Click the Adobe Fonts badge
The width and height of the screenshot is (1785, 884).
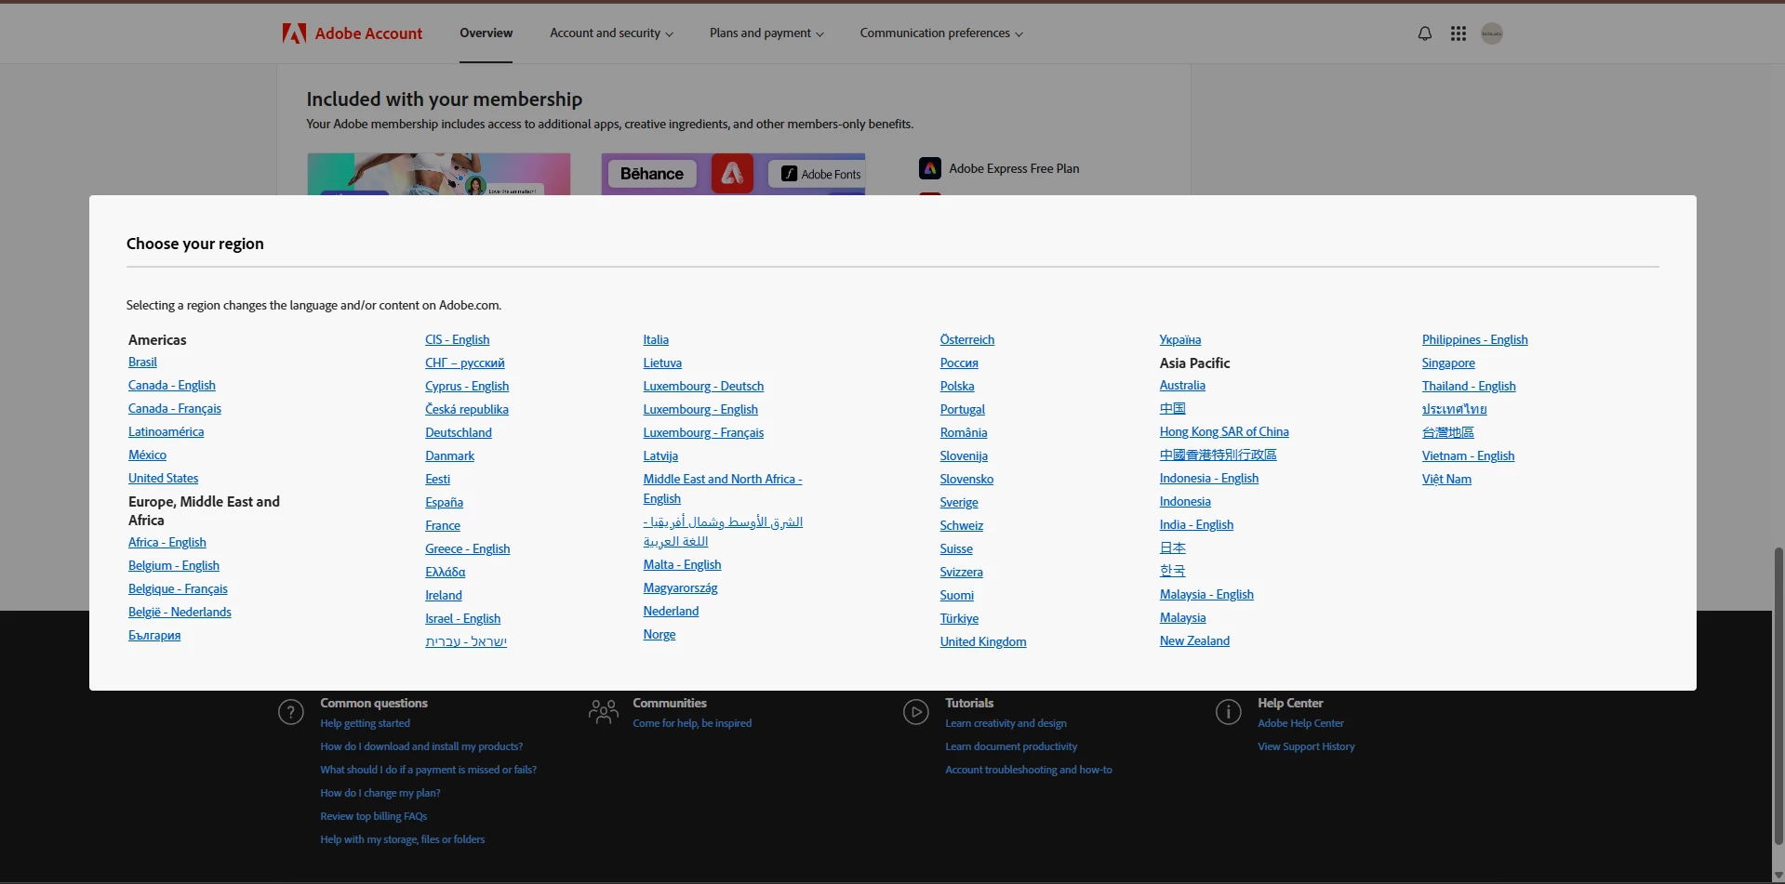[x=820, y=174]
